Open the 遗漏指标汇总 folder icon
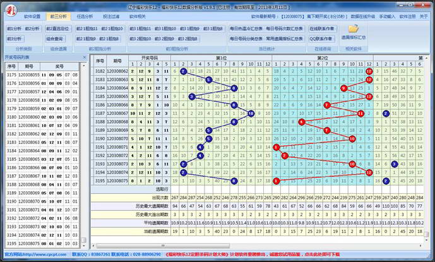Screen dimensions: 435x262 (x=354, y=28)
